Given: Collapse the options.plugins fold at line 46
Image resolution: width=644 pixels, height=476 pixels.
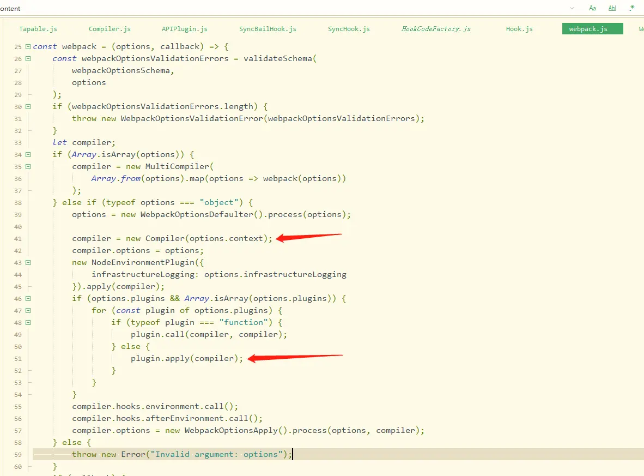Looking at the screenshot, I should (x=28, y=298).
